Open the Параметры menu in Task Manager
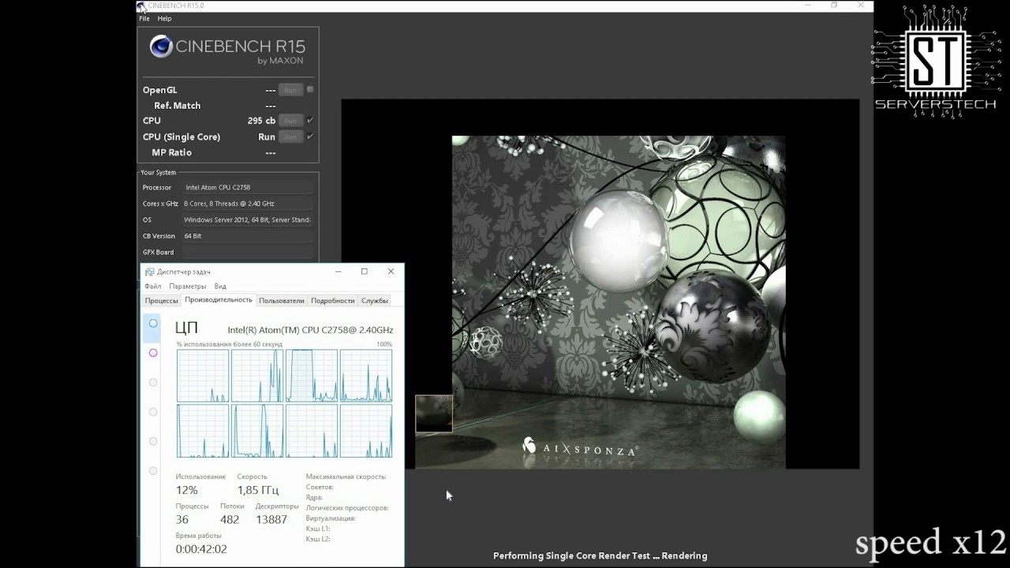 tap(188, 286)
